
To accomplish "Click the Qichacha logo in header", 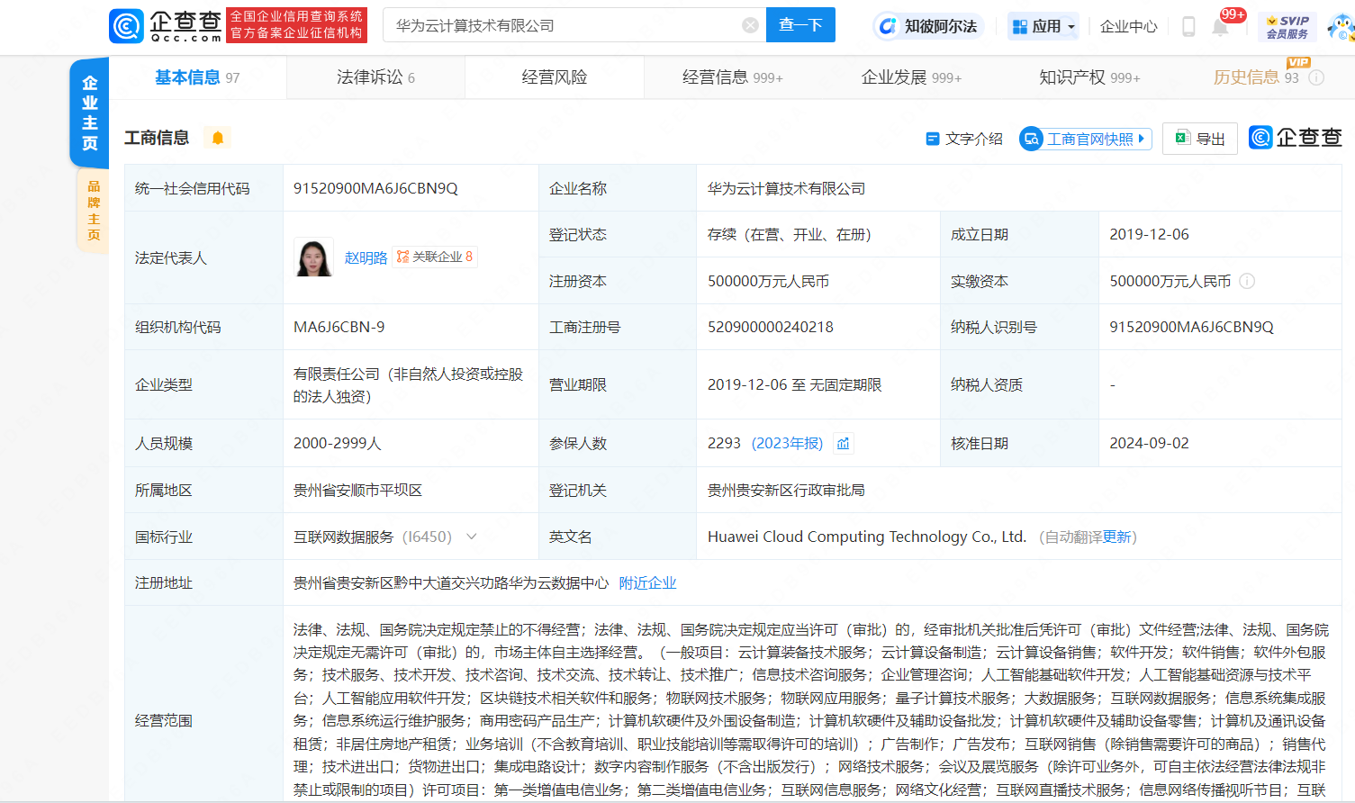I will (x=166, y=26).
